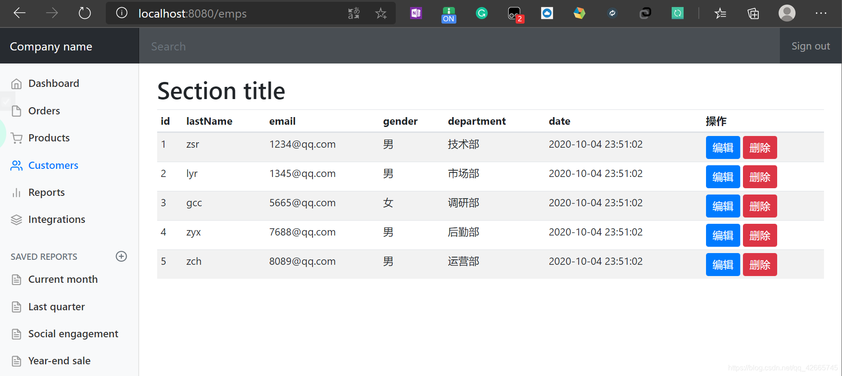Screen dimensions: 842x376
Task: Click the lastName column header
Action: pyautogui.click(x=209, y=121)
